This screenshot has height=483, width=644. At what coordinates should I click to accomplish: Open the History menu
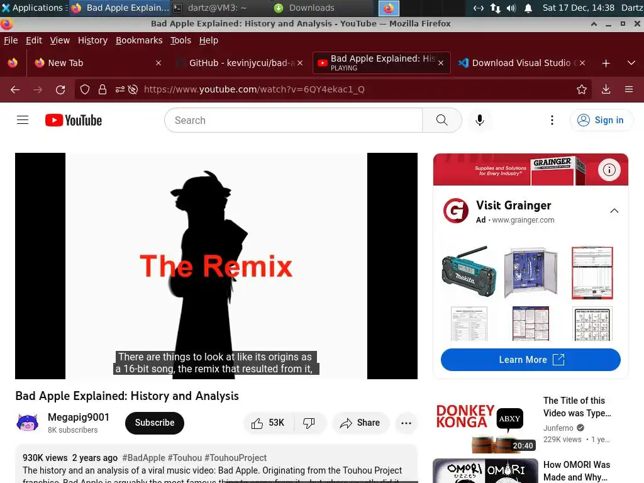click(x=93, y=40)
